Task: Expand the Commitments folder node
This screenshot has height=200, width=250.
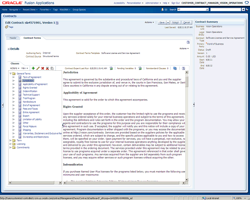Action: coord(11,147)
